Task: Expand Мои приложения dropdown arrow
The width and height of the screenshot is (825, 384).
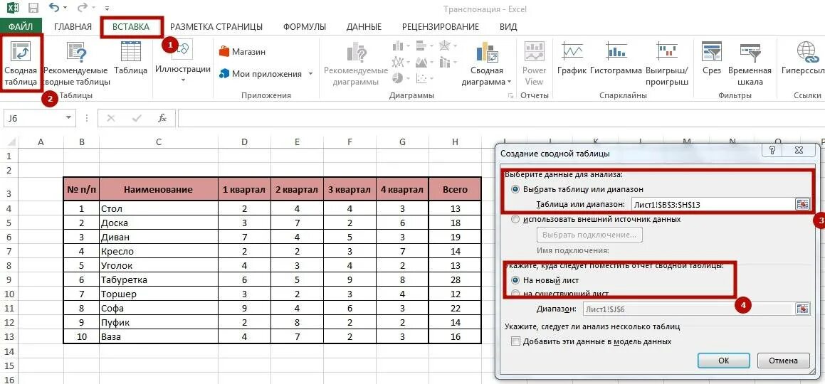Action: coord(310,74)
